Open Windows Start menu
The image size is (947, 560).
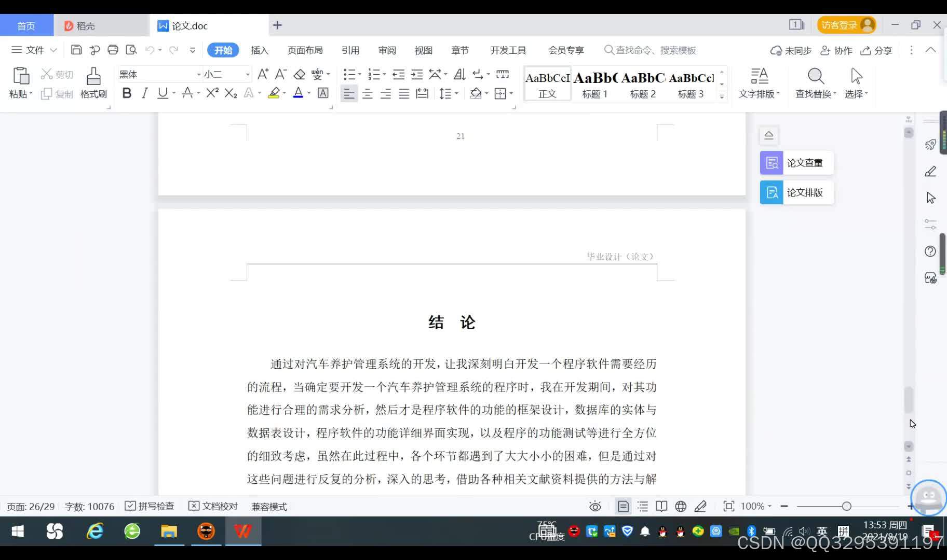[18, 531]
